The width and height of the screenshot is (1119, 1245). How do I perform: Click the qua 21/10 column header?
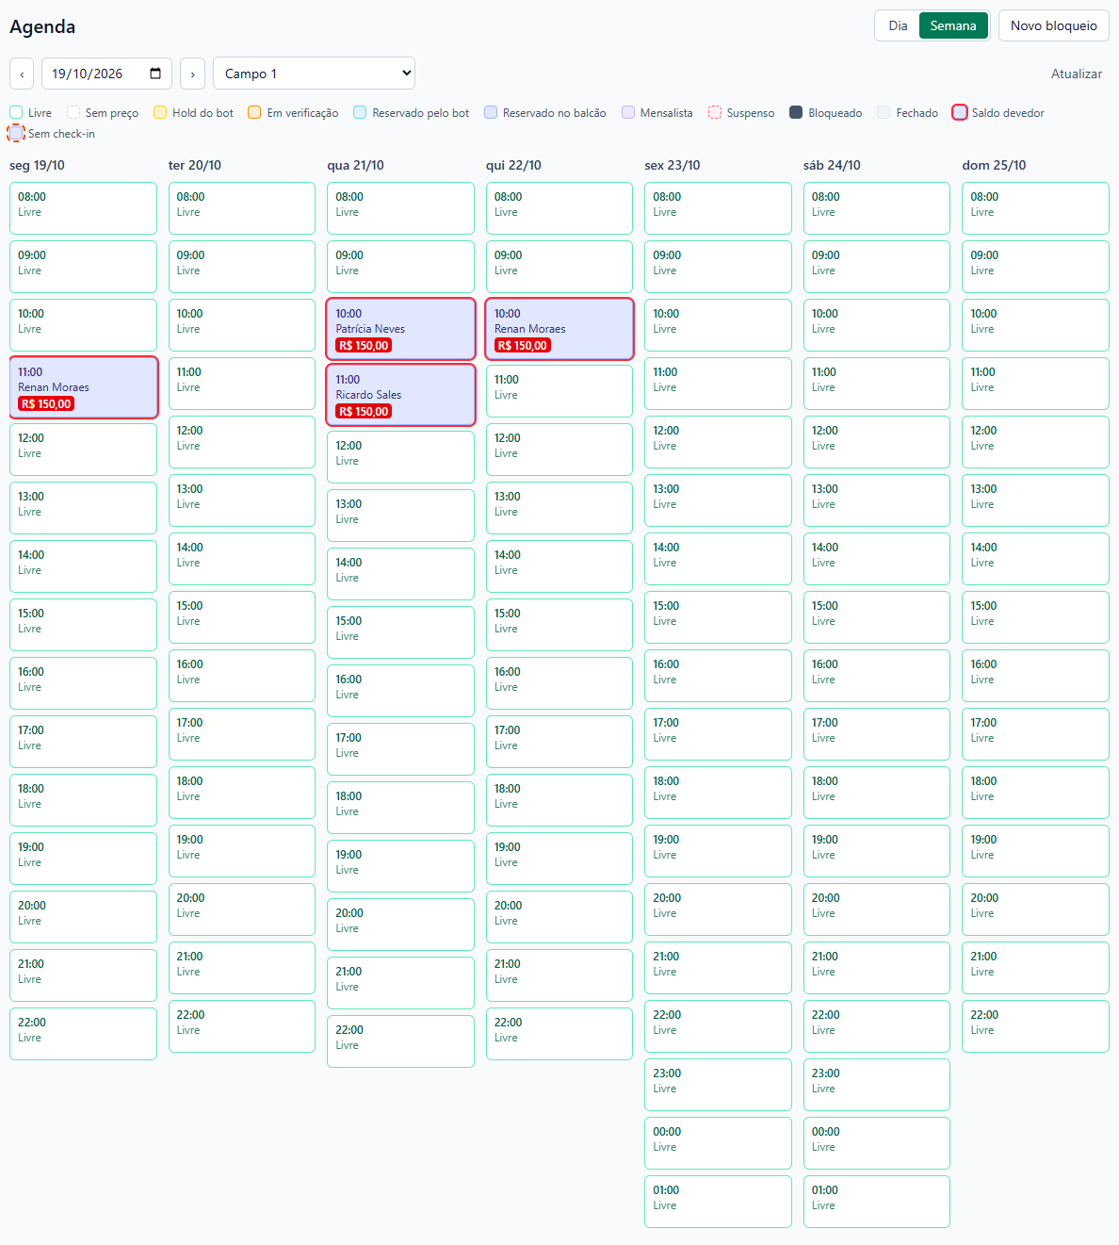(x=356, y=165)
